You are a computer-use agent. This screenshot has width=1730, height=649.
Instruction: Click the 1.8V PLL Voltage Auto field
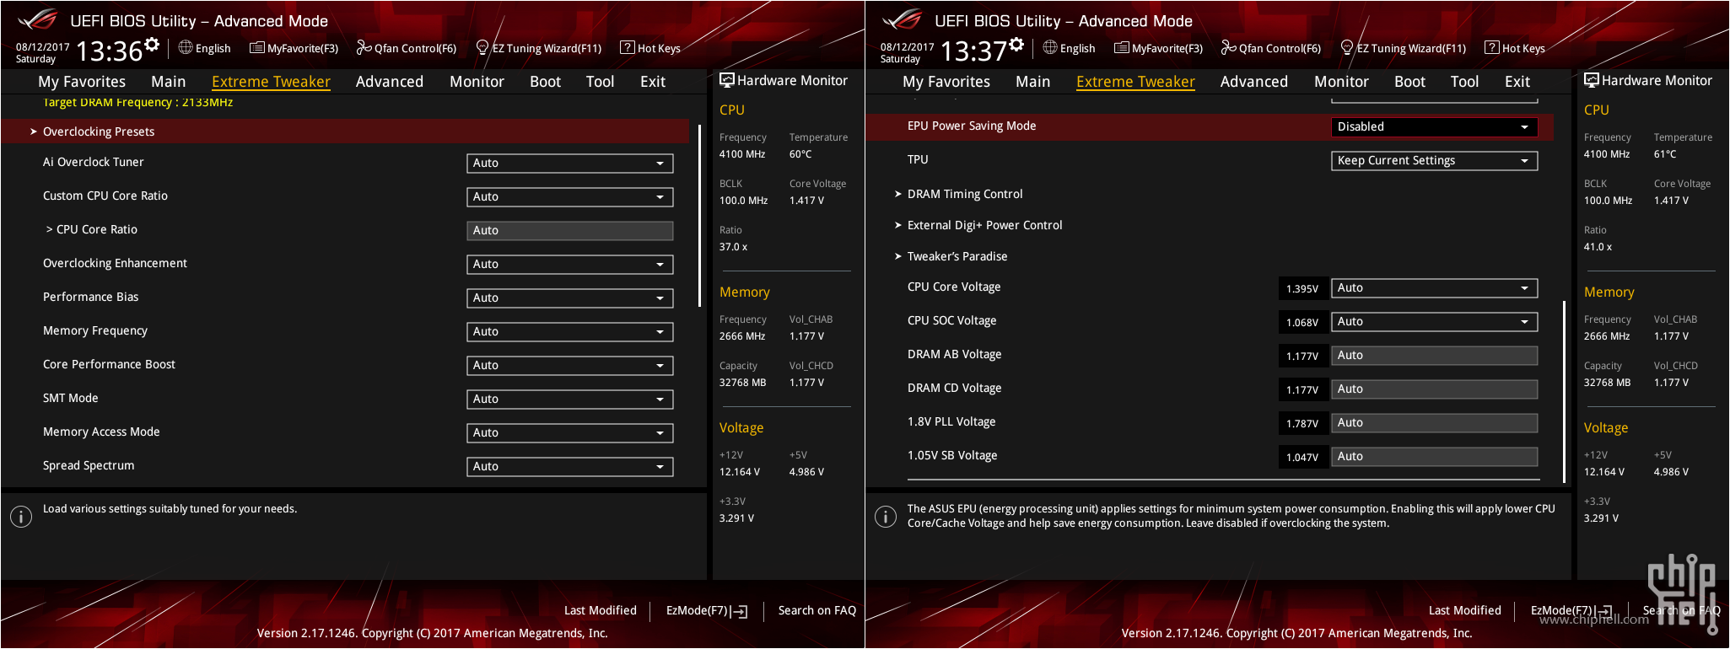[1435, 422]
